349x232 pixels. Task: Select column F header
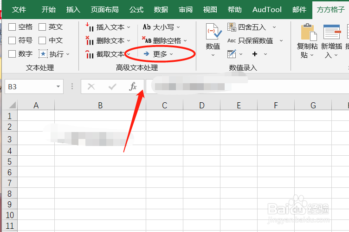tap(276, 105)
